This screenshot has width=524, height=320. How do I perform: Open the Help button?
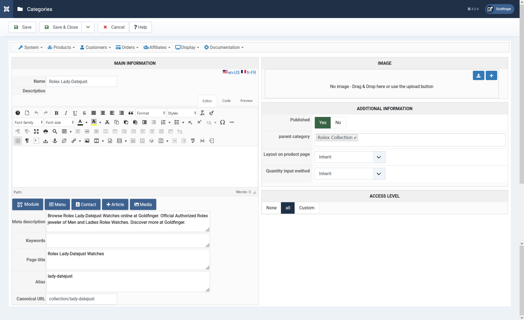[x=140, y=27]
